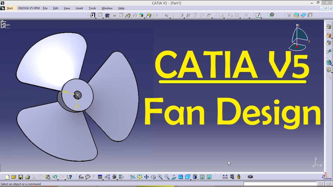
Task: Click the fan hub center hole
Action: [x=77, y=95]
